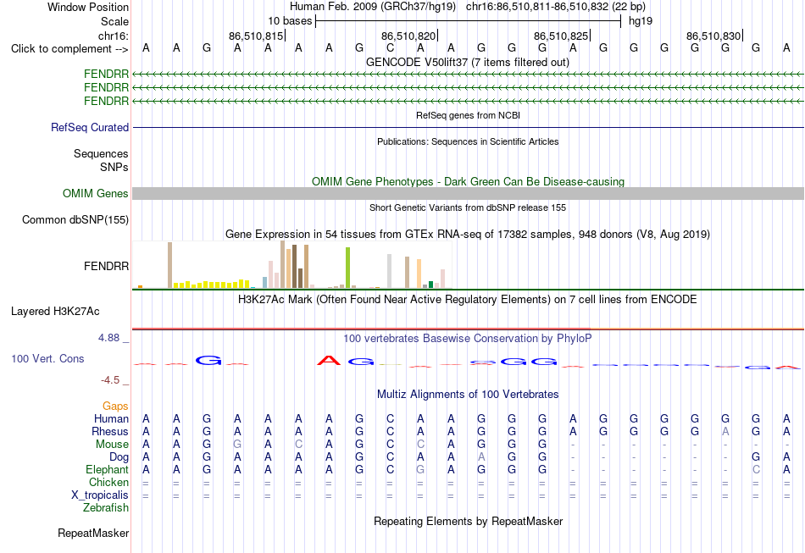Select the Human alignment row label
805x553 pixels.
coord(111,418)
